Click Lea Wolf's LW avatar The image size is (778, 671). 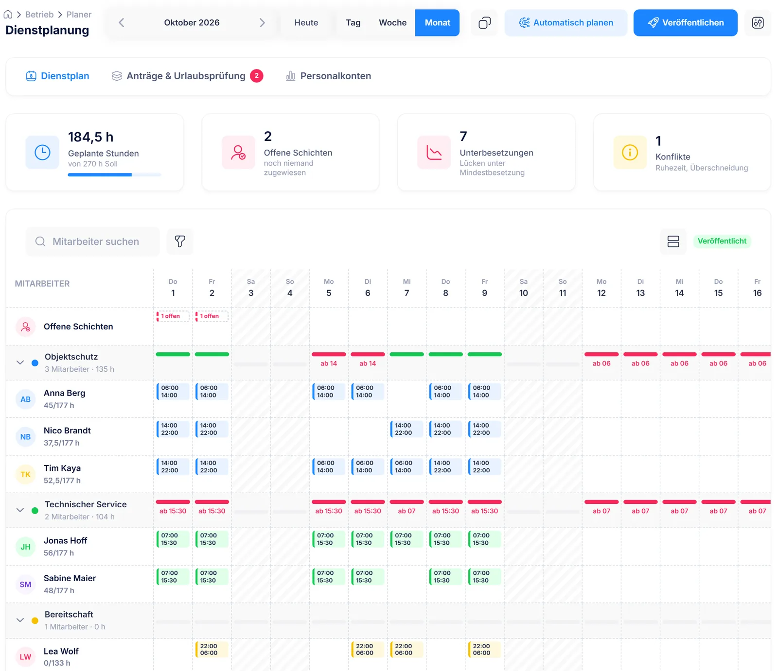(x=25, y=657)
